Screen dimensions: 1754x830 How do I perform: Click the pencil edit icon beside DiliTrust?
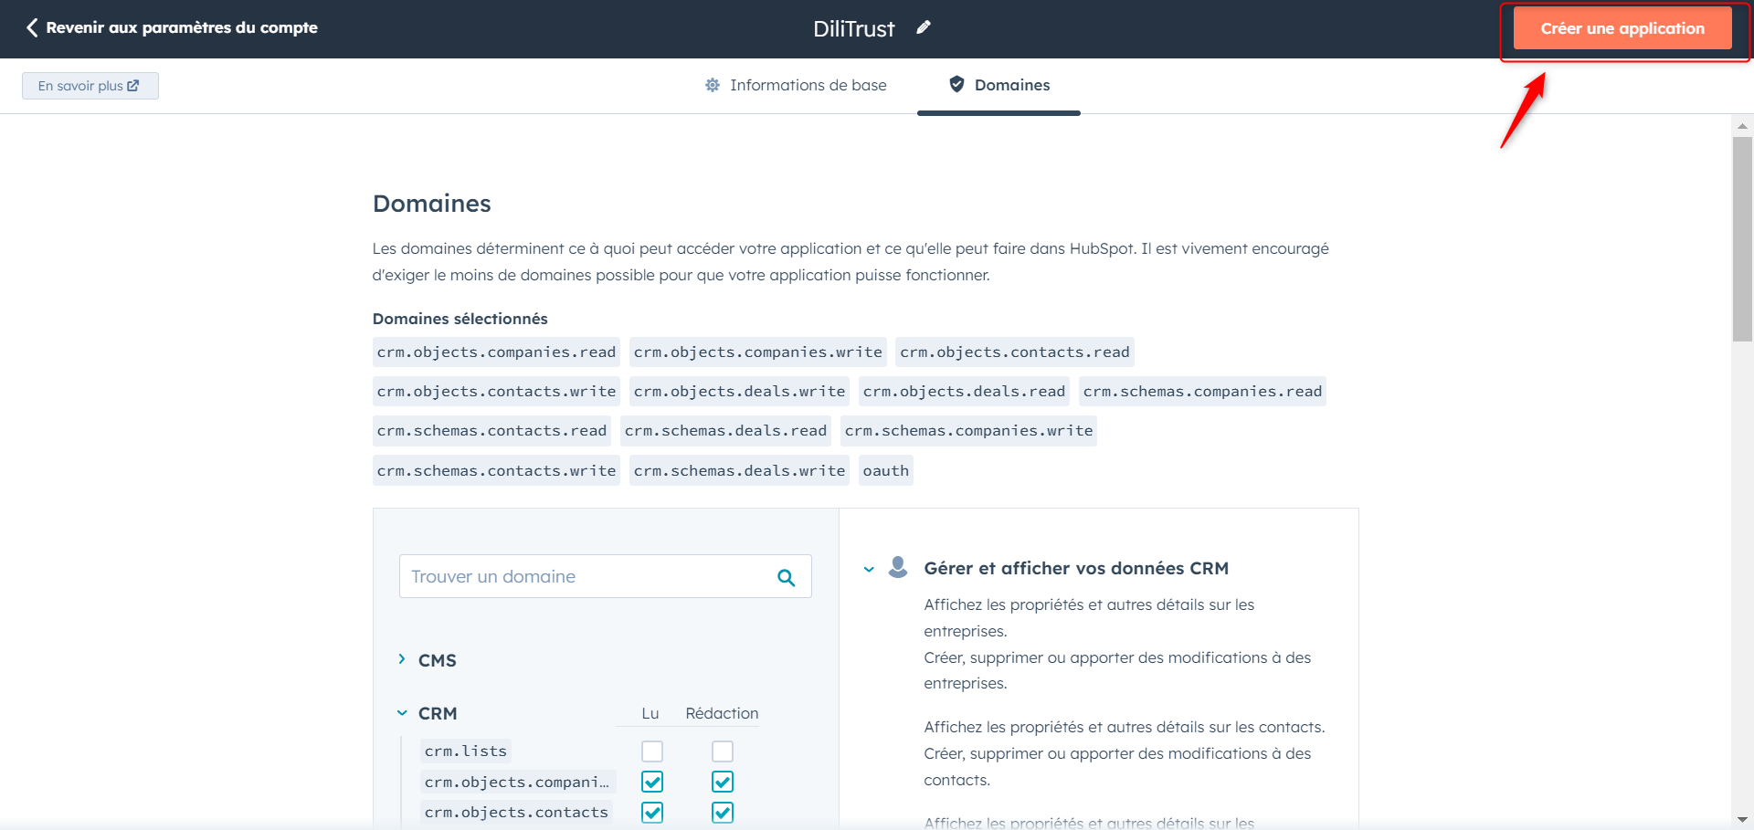[x=924, y=27]
